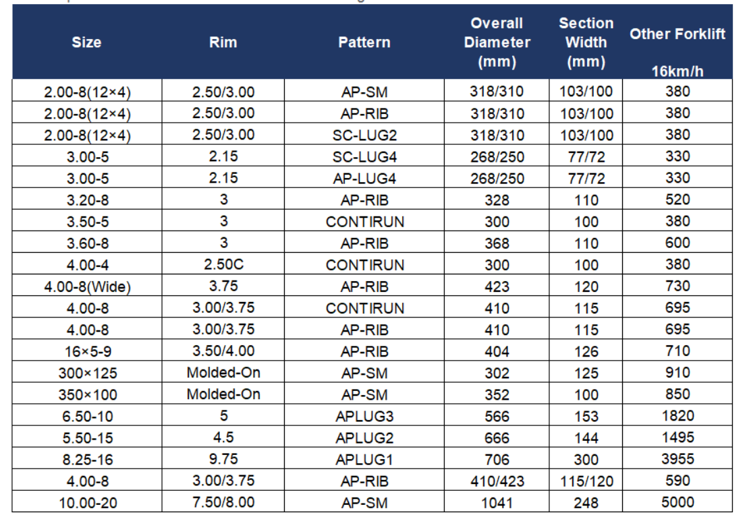Select the Other Forklift header

tap(677, 34)
